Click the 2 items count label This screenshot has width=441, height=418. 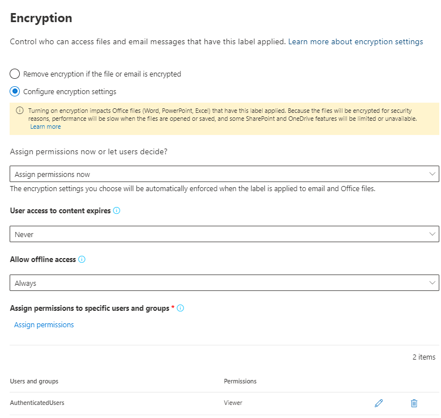click(x=424, y=357)
